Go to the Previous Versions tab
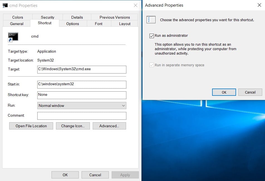This screenshot has width=265, height=181. pos(115,17)
